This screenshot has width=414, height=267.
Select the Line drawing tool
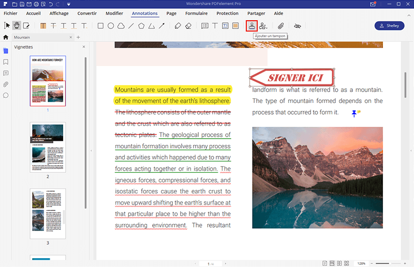coord(131,26)
